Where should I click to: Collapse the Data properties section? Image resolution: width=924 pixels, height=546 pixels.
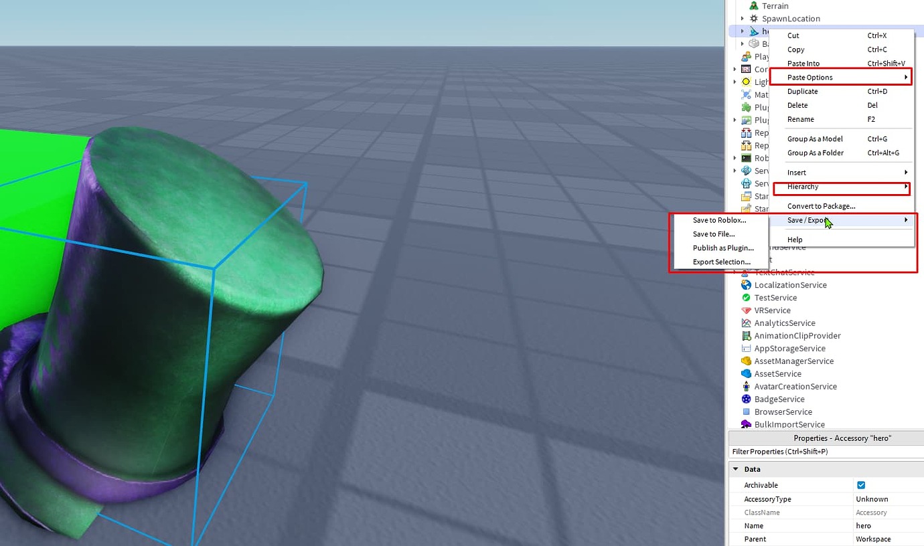point(736,470)
